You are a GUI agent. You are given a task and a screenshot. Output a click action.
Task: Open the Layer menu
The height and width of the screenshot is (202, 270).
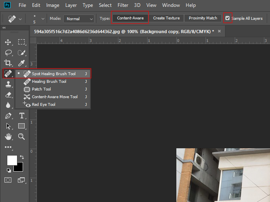pos(71,5)
